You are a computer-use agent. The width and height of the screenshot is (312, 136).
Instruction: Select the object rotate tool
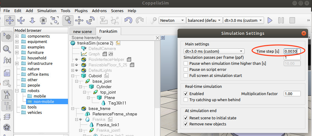pyautogui.click(x=90, y=20)
